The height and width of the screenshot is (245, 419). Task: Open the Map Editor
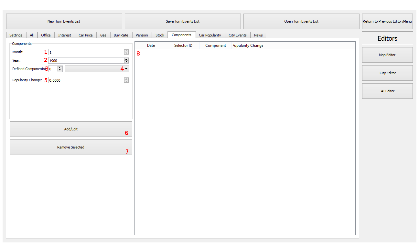tap(387, 55)
